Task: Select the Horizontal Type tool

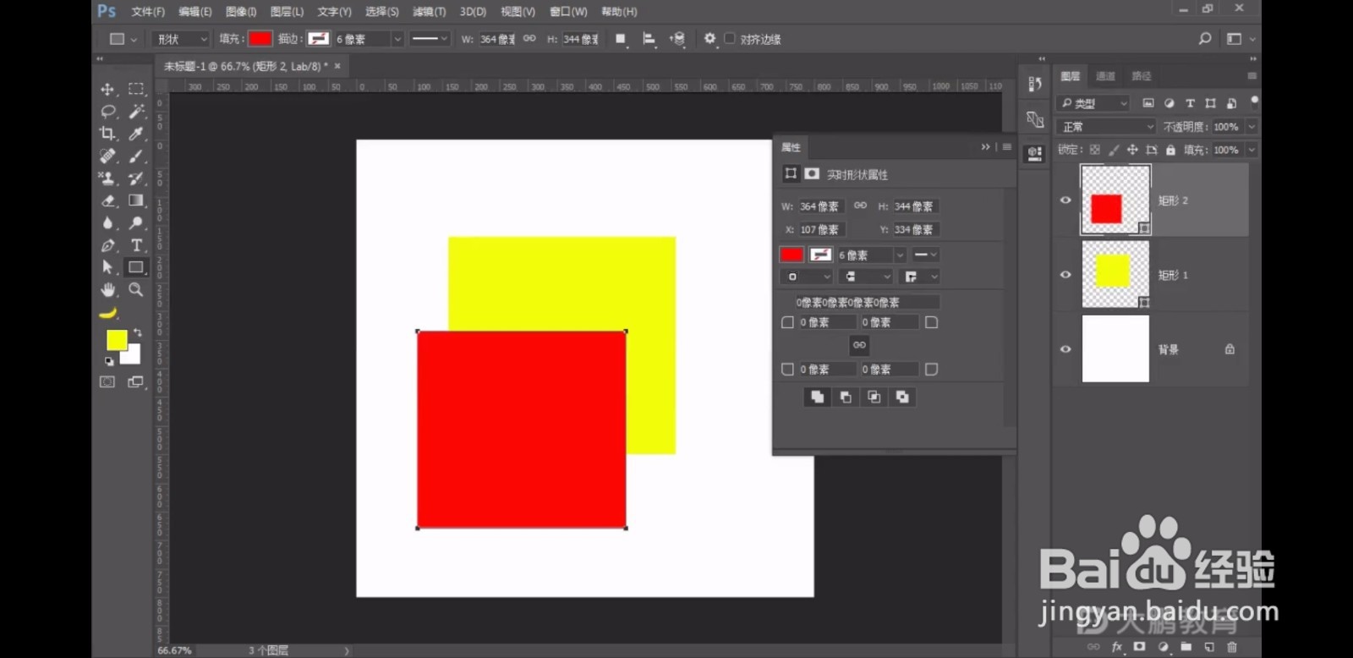Action: pyautogui.click(x=135, y=245)
